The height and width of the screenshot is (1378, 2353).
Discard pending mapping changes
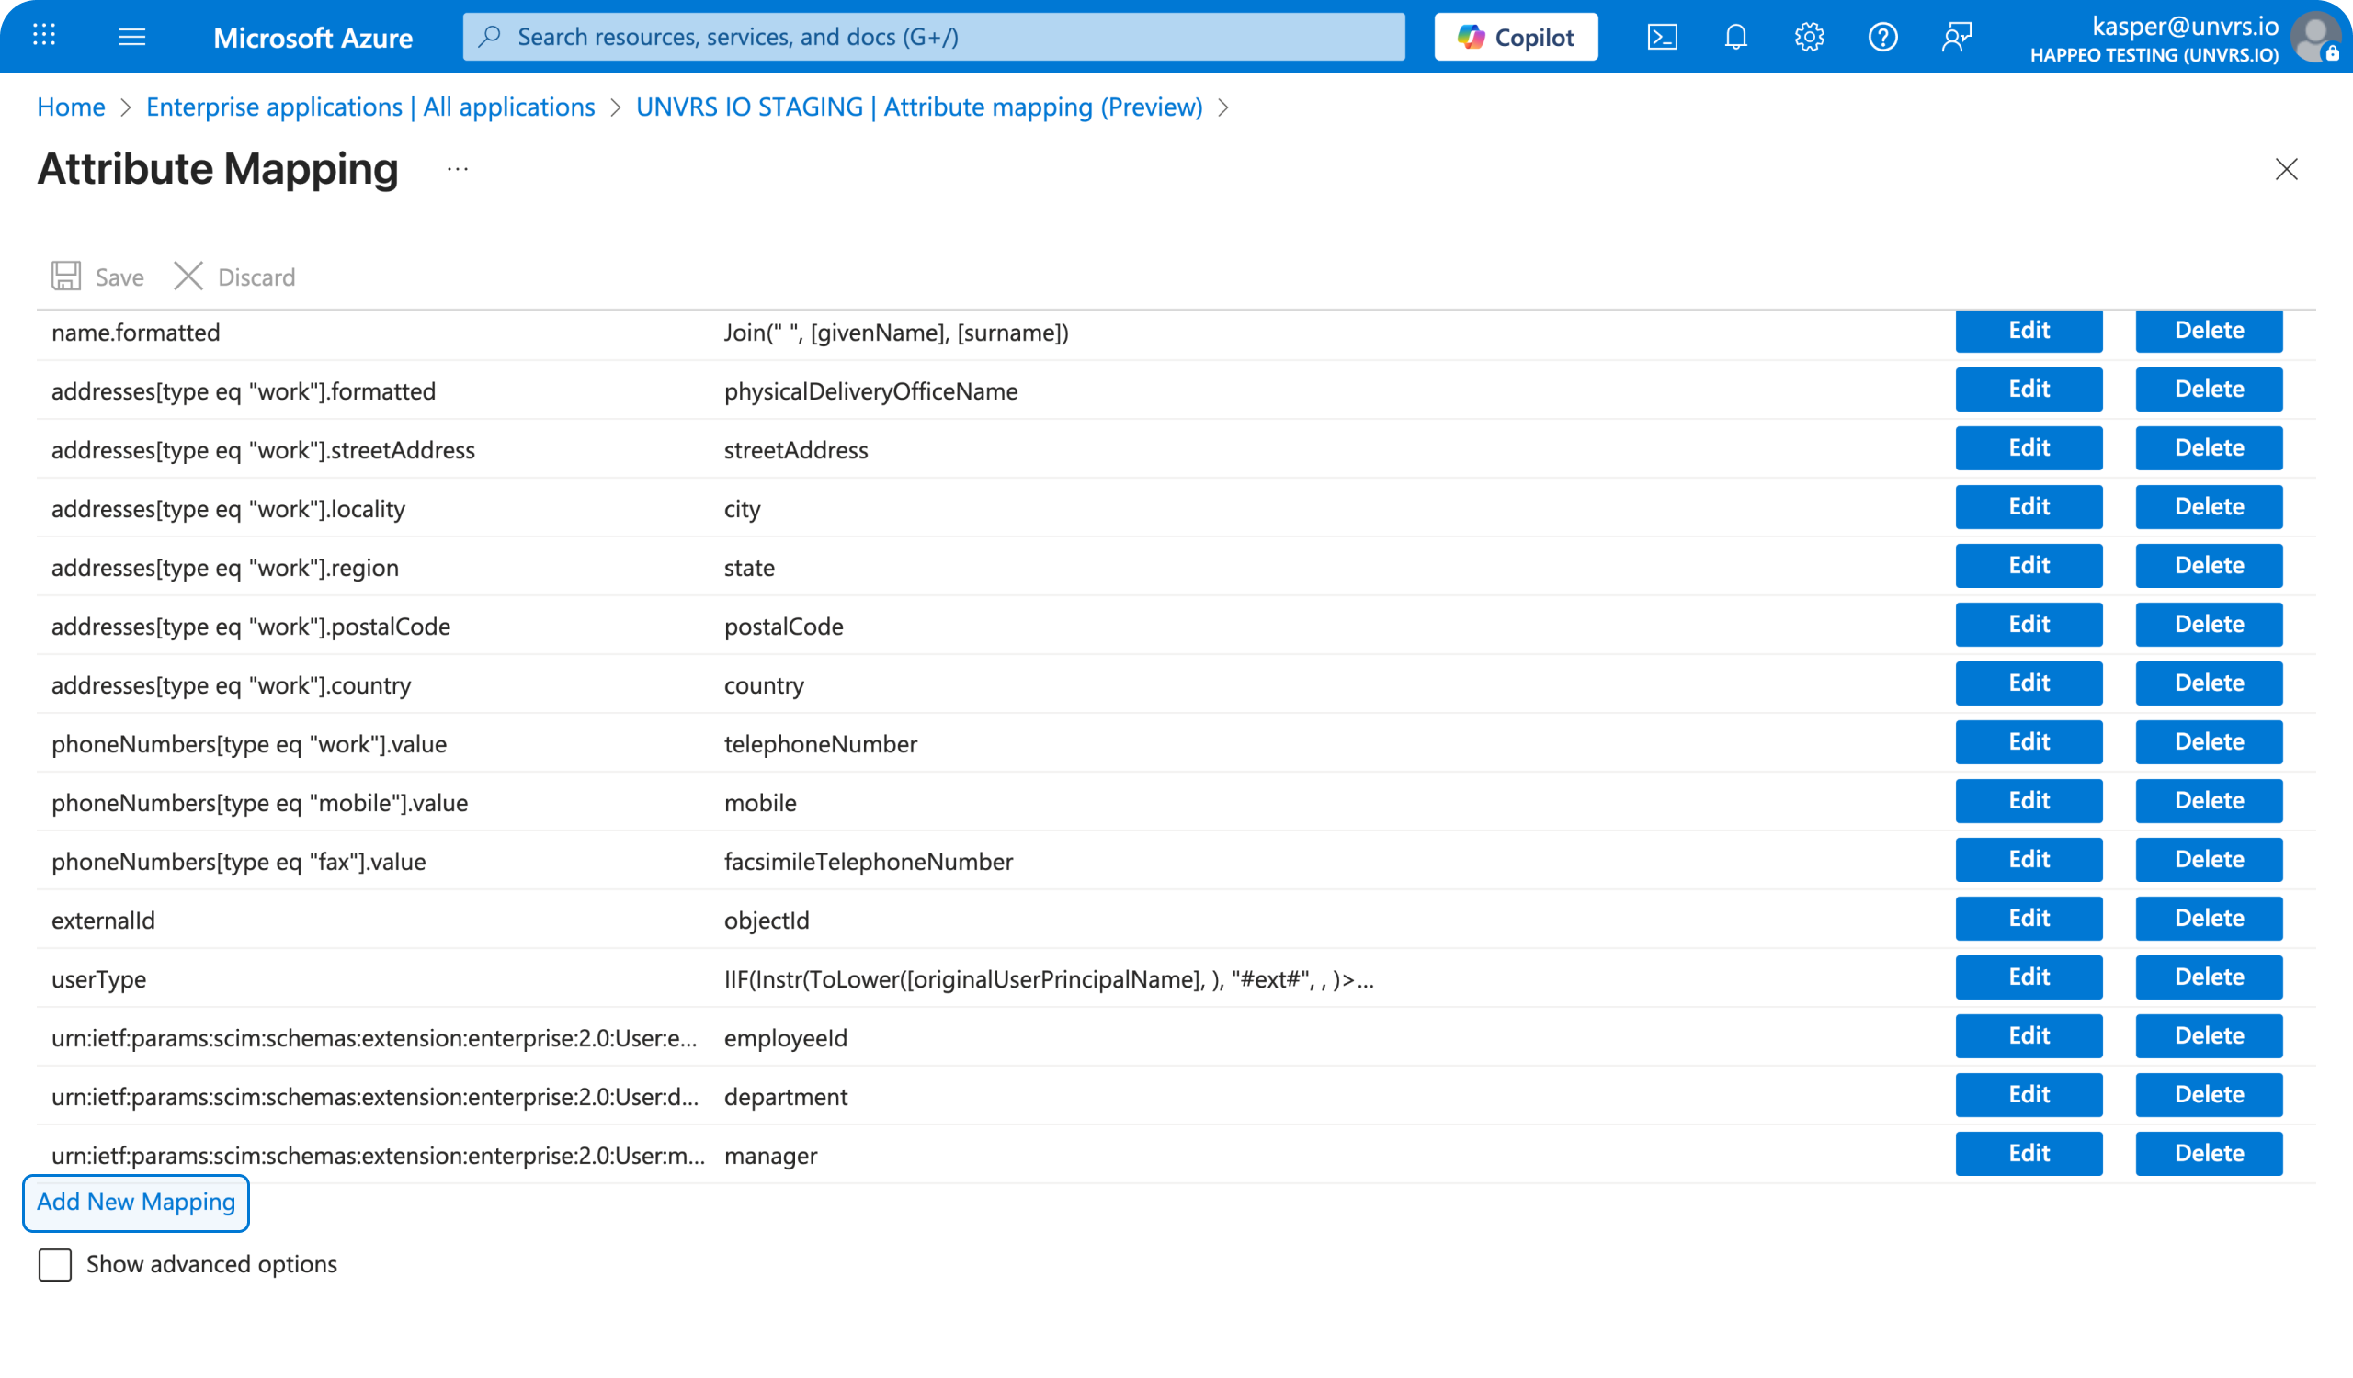coord(234,277)
